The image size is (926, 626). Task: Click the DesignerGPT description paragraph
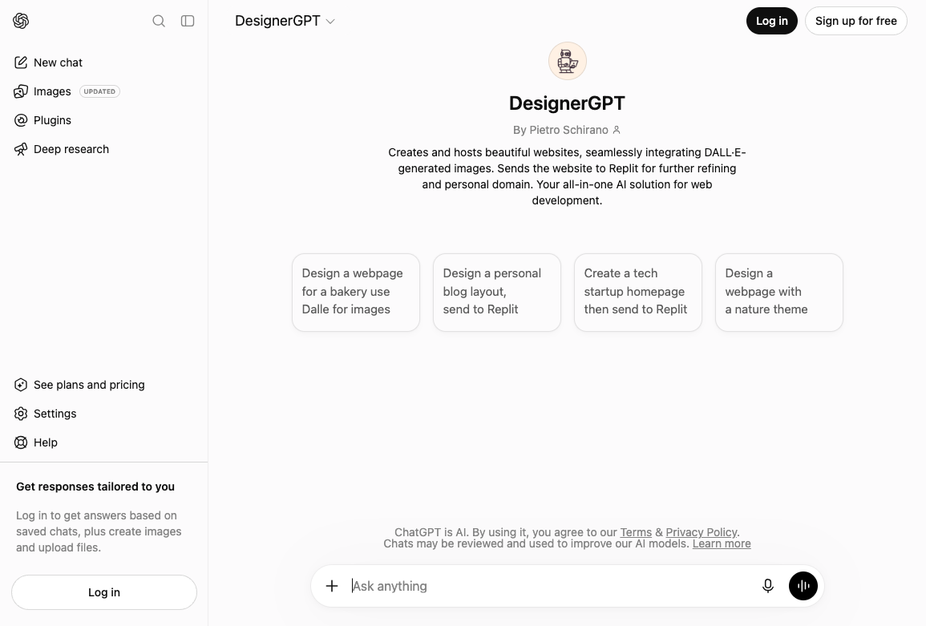coord(567,176)
